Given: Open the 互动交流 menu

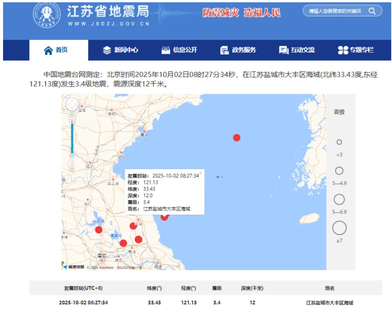Looking at the screenshot, I should [x=297, y=50].
